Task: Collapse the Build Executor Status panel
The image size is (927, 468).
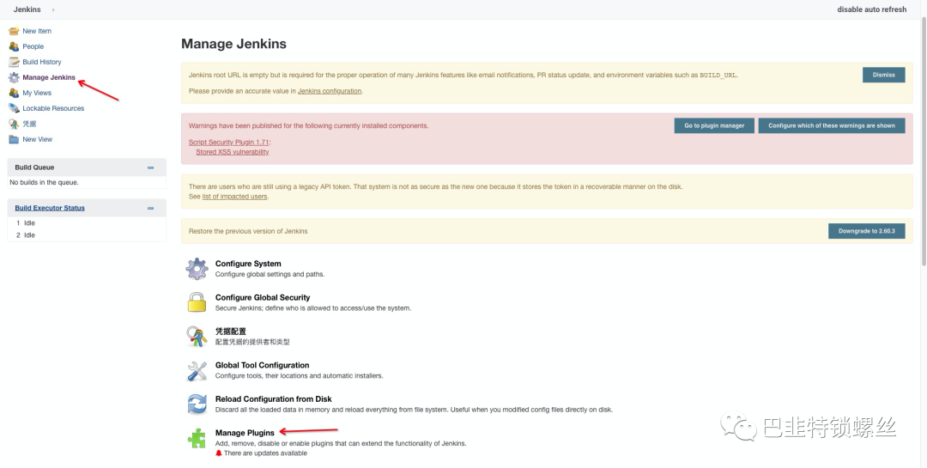Action: (150, 209)
